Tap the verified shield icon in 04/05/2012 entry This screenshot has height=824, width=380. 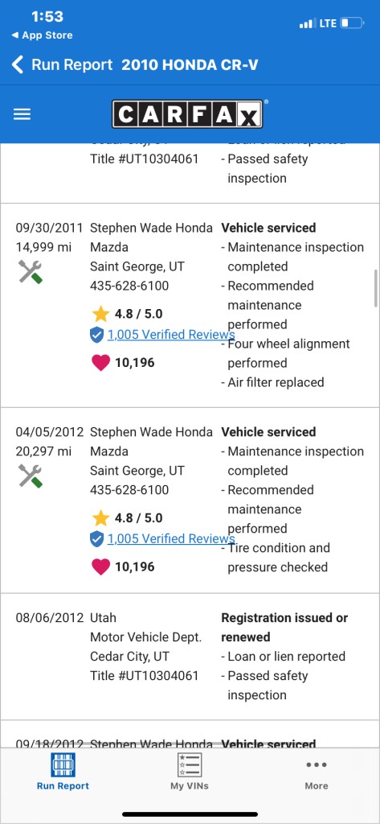(x=96, y=538)
